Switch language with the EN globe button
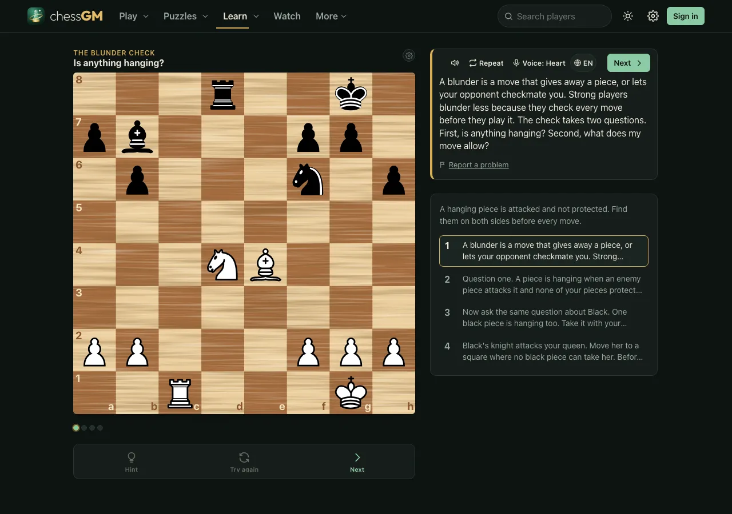Viewport: 732px width, 514px height. 583,63
